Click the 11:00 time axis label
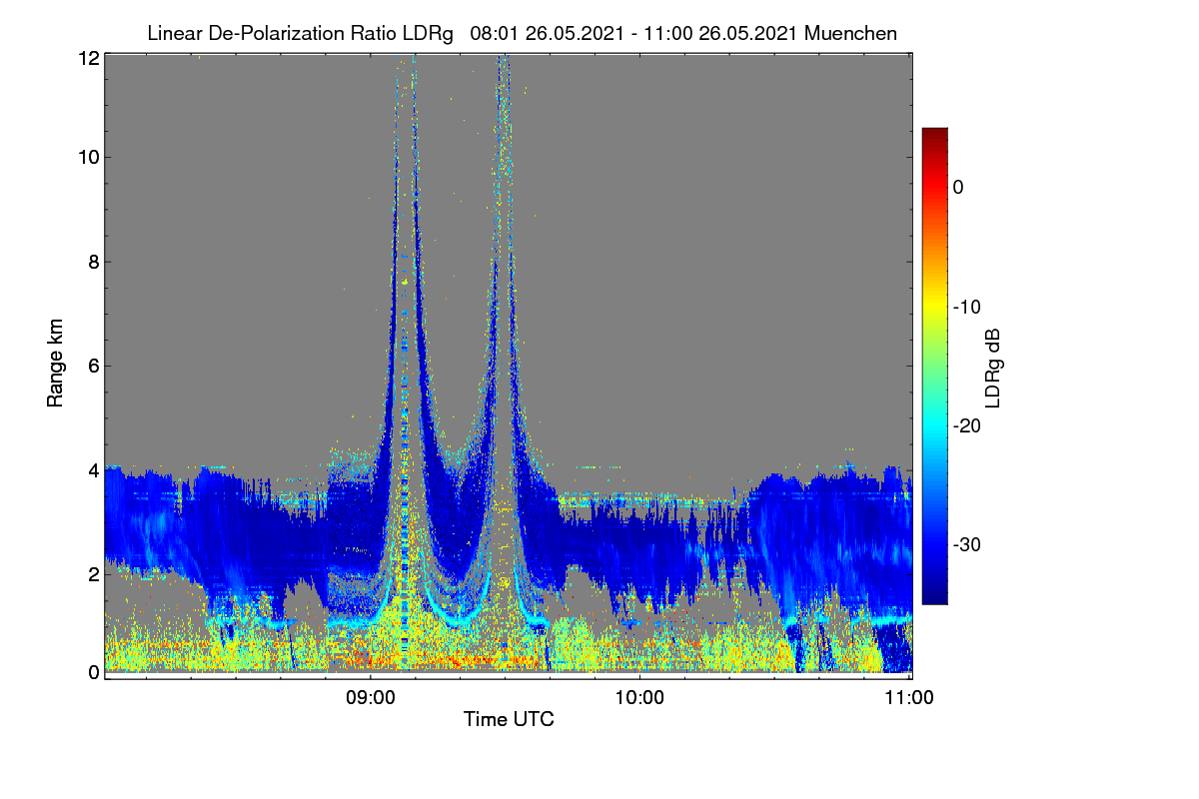The width and height of the screenshot is (1199, 799). pos(909,698)
